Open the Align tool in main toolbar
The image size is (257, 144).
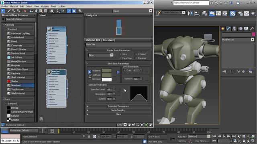tap(197, 13)
